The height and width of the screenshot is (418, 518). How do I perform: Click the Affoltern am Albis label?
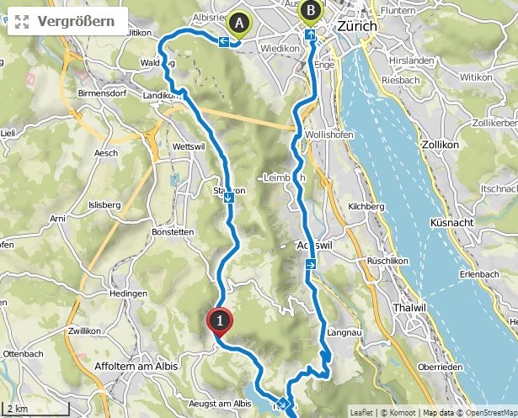point(136,366)
